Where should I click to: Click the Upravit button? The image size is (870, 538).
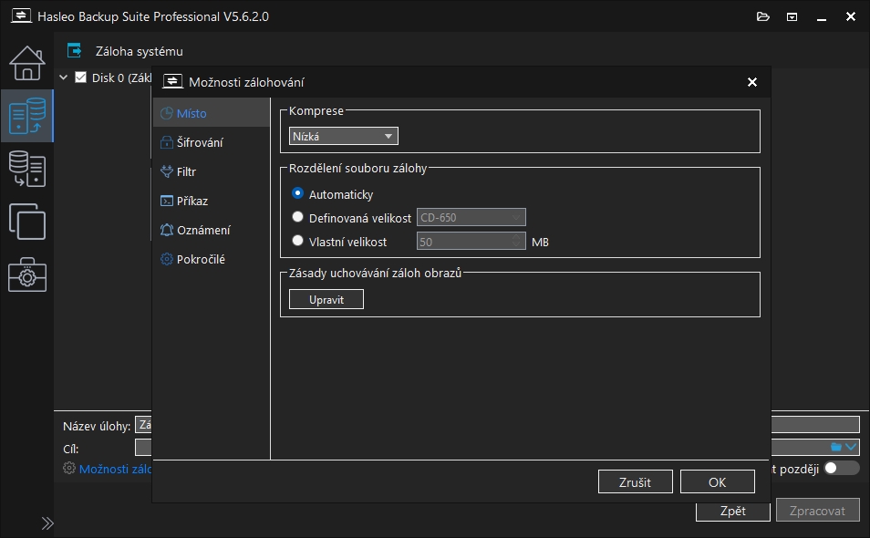pos(326,300)
